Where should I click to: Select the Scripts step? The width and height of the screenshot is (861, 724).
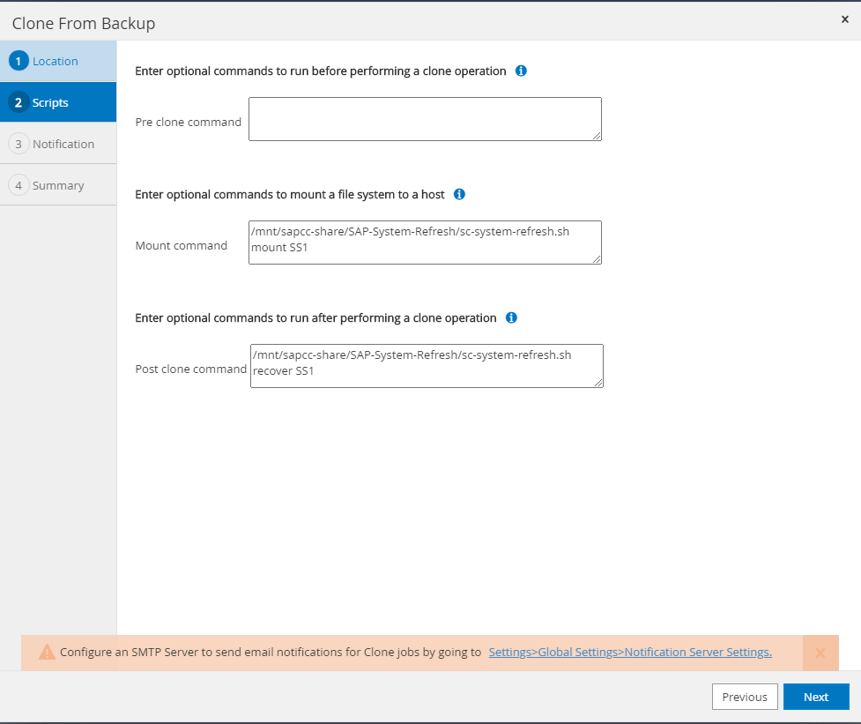pyautogui.click(x=50, y=102)
